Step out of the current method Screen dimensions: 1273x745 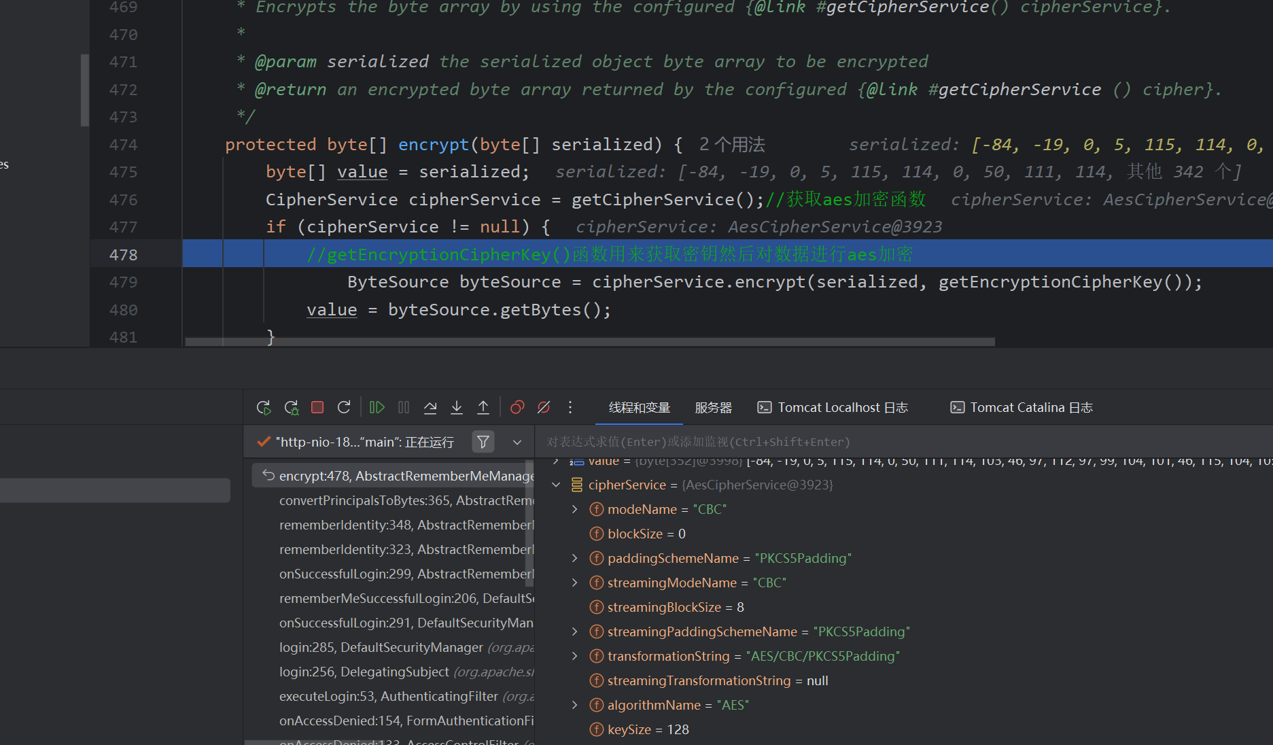coord(483,407)
